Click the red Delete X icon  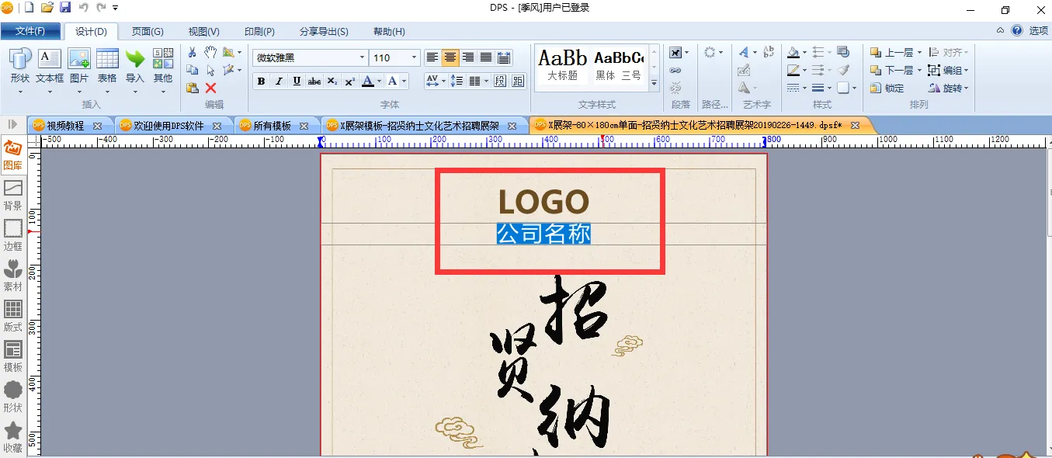point(210,88)
